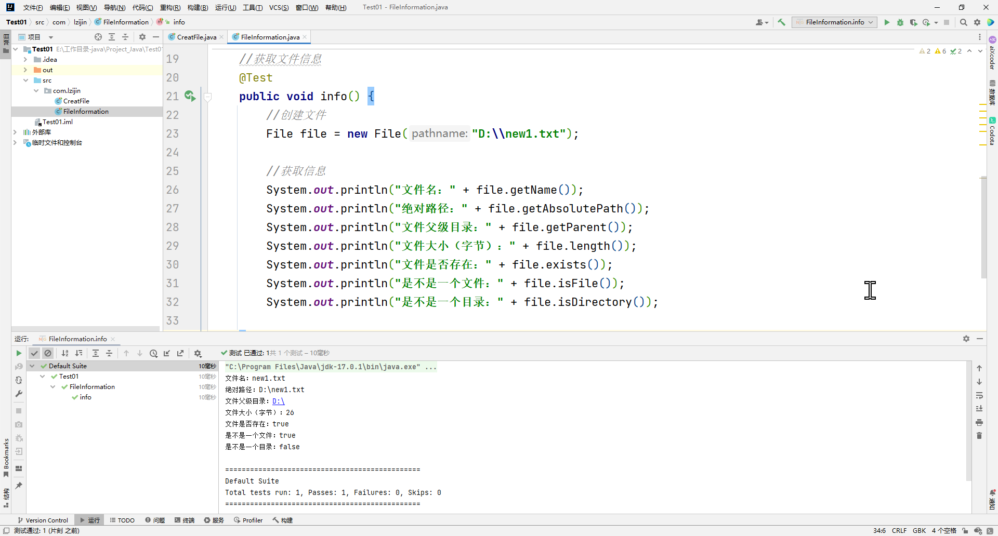
Task: Toggle rerun automatically icon in Run panel
Action: [x=19, y=380]
